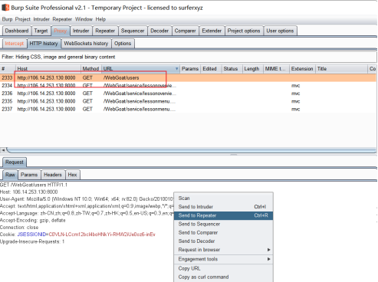Sort by the Method column header
This screenshot has height=282, width=378.
pos(90,69)
